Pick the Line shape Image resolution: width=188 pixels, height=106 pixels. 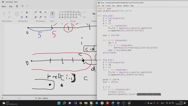click(60, 12)
